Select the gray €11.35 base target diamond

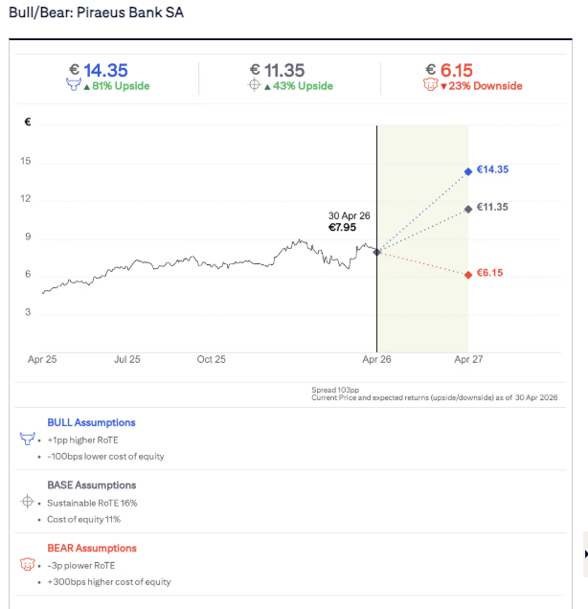tap(468, 210)
